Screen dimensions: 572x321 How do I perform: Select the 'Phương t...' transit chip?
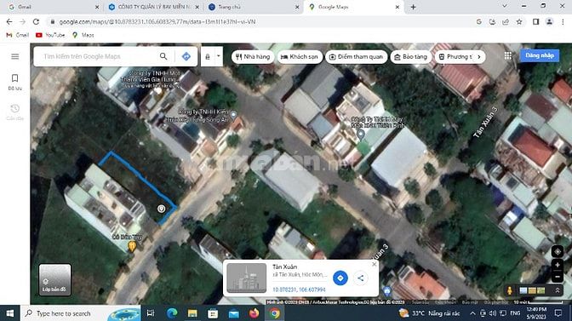(456, 56)
